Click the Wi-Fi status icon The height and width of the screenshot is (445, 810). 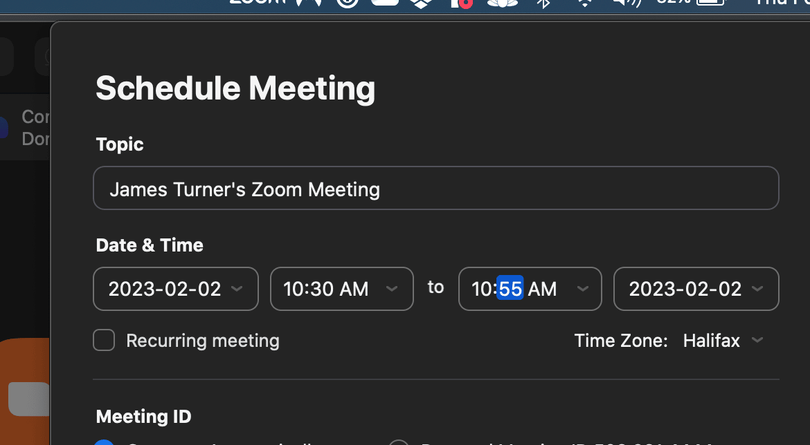coord(585,3)
